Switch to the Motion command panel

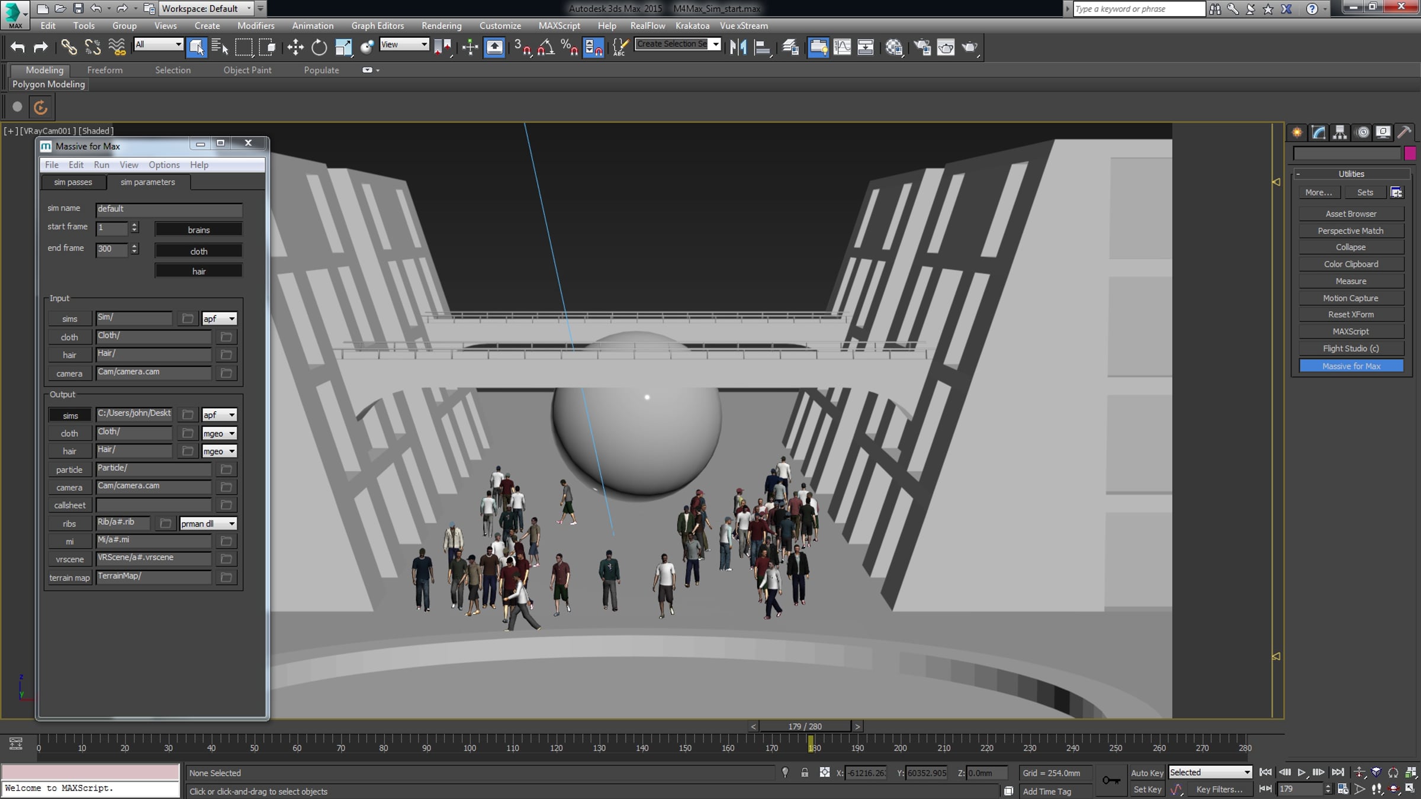(1362, 132)
